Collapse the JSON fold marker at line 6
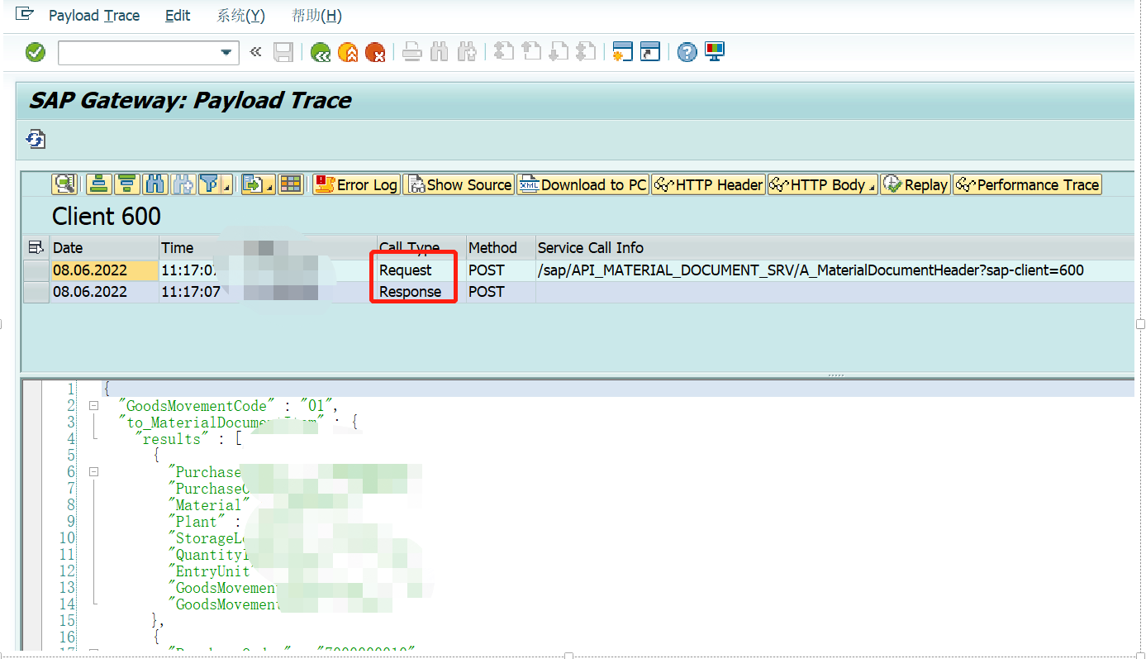 click(93, 472)
